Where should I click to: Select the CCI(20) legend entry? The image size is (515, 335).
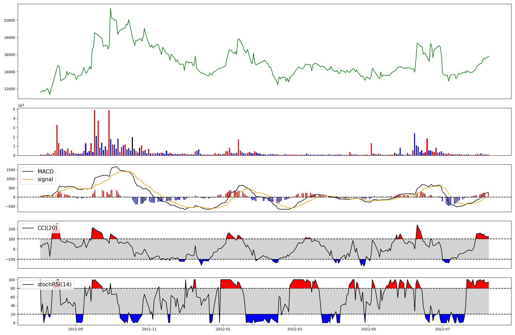click(x=47, y=228)
